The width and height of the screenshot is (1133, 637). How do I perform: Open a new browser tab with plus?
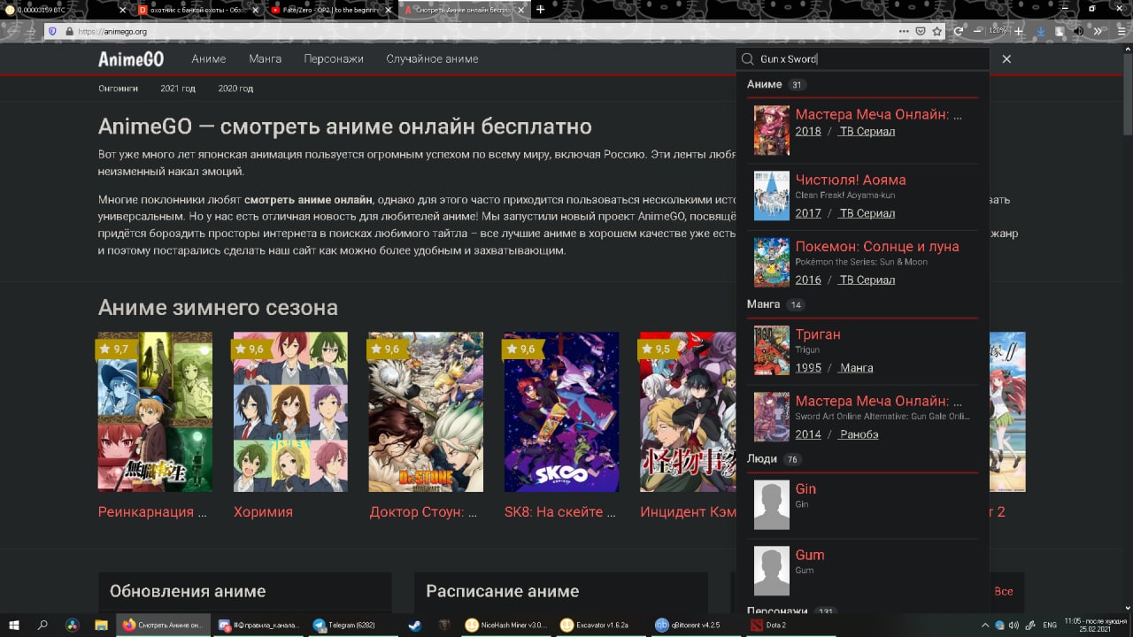coord(540,10)
